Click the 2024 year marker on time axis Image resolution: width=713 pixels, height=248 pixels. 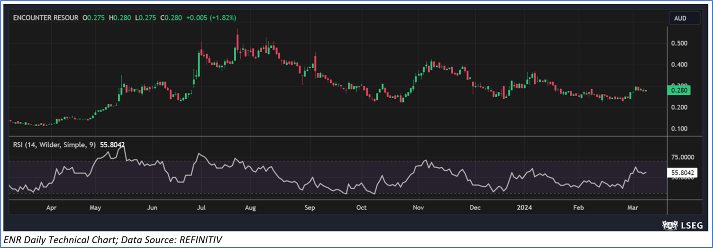tap(525, 208)
